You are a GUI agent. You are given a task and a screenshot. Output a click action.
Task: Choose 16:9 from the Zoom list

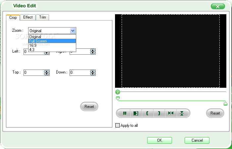coord(52,45)
